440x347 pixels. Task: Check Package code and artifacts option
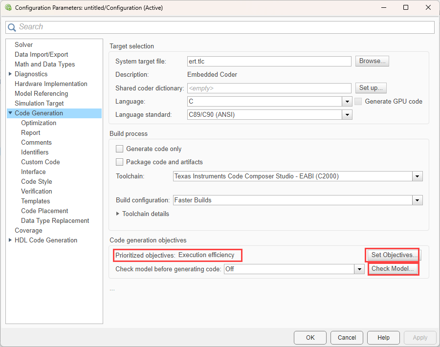pos(119,162)
